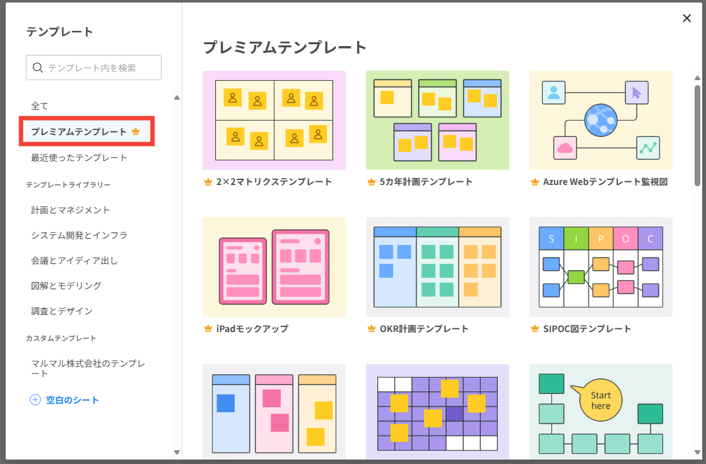706x464 pixels.
Task: Open the 5カ年計画テンプレート thumbnail
Action: [x=437, y=120]
